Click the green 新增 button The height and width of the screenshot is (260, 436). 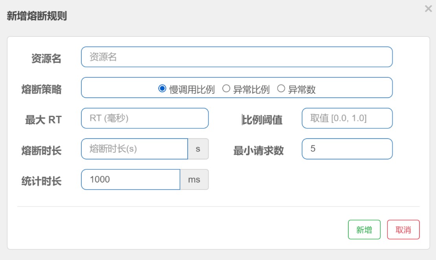click(x=364, y=230)
